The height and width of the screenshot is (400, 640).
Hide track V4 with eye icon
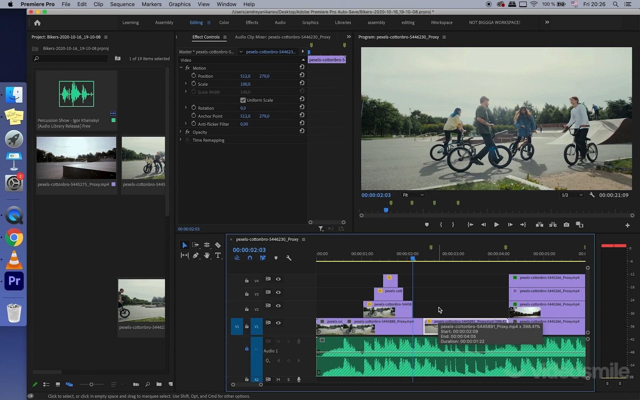[x=278, y=279]
